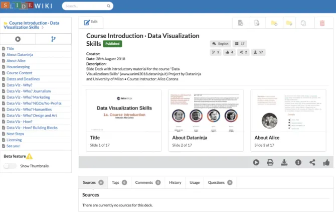Viewport: 336px width, 214px height.
Task: Open the History tab
Action: 175,183
